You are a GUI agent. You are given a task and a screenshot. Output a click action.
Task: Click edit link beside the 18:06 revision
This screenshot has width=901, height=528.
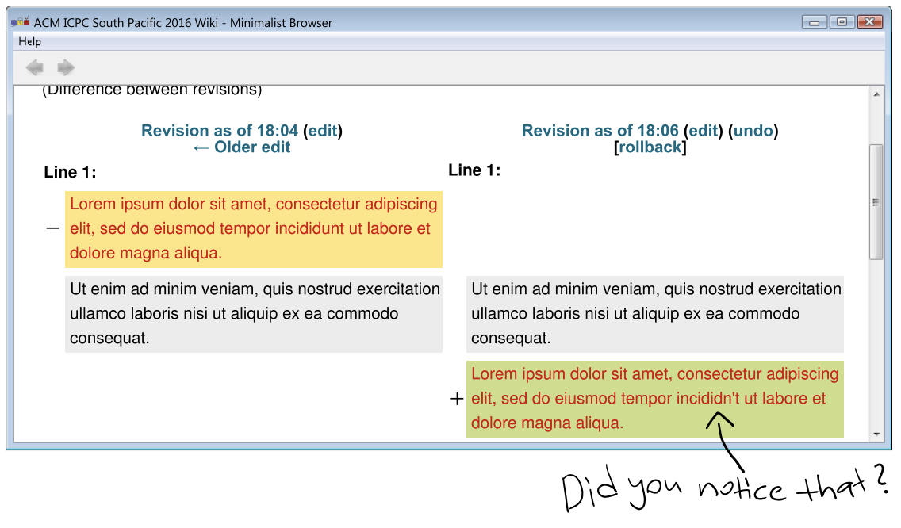(x=704, y=131)
